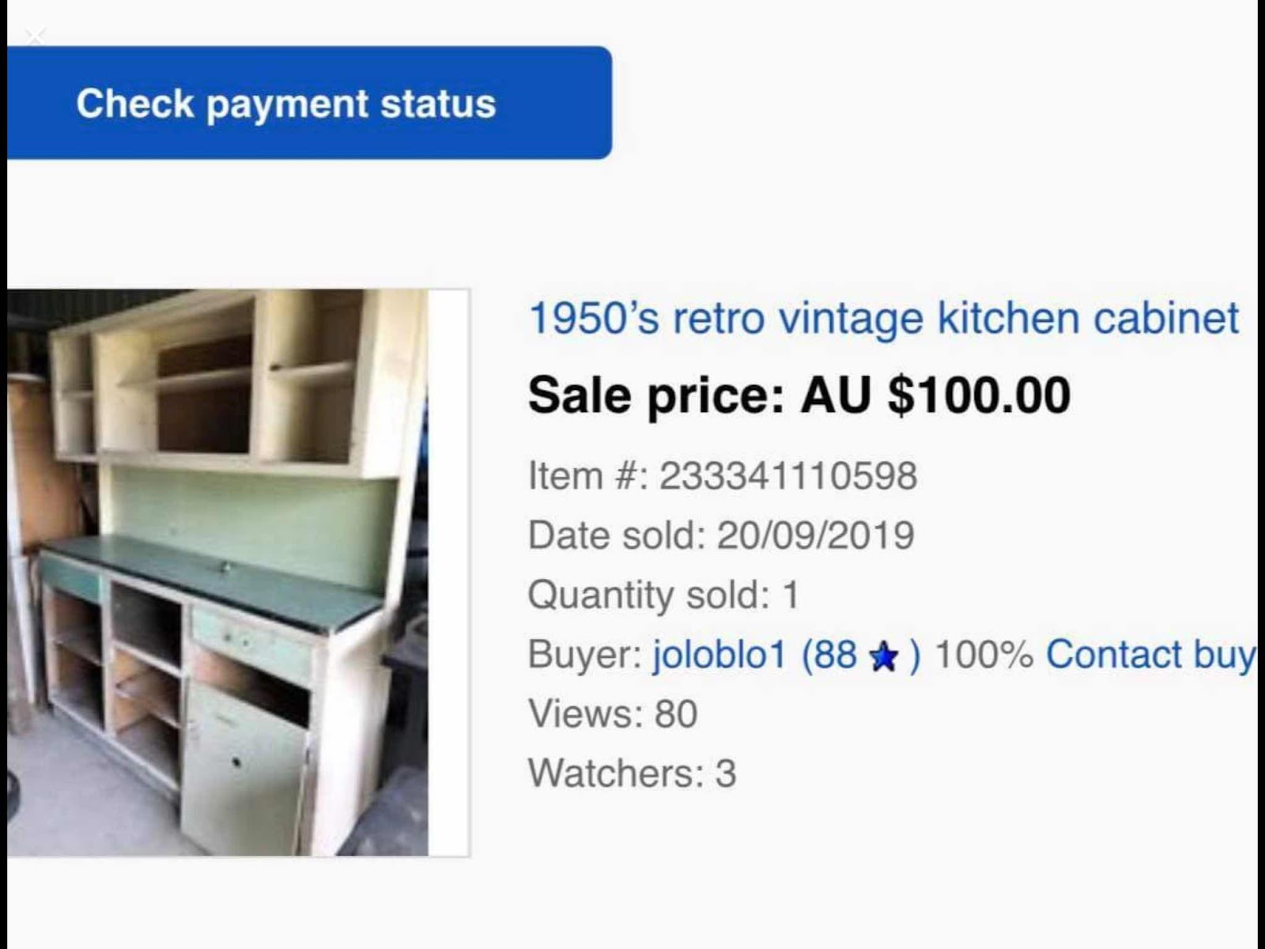Screen dimensions: 1265x949
Task: Click the 'Item #:' label
Action: [587, 475]
